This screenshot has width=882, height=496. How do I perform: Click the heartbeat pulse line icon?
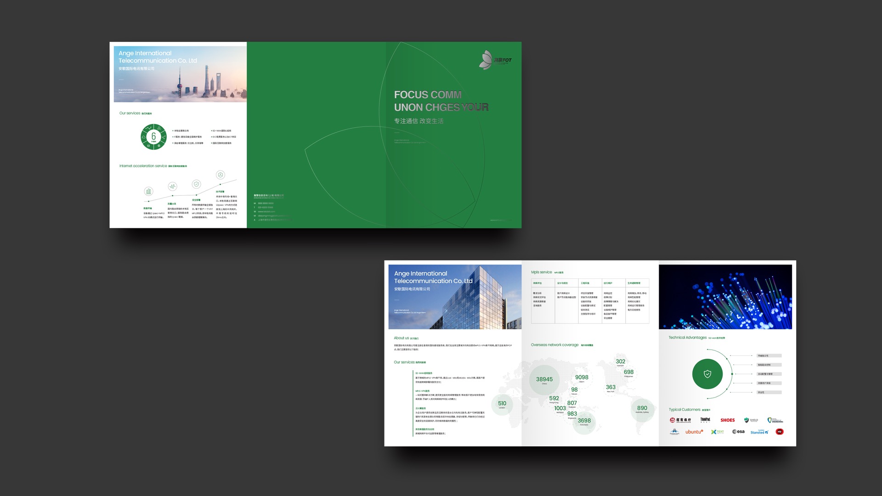click(x=172, y=186)
